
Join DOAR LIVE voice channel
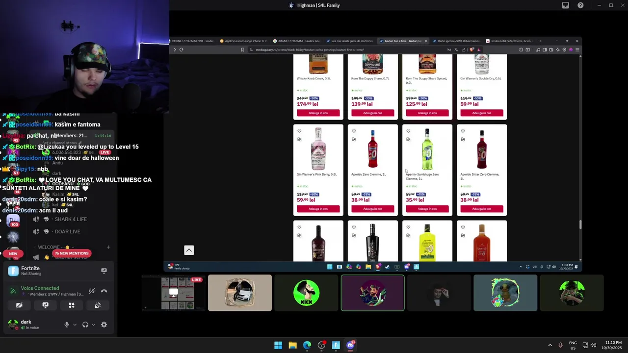click(67, 231)
